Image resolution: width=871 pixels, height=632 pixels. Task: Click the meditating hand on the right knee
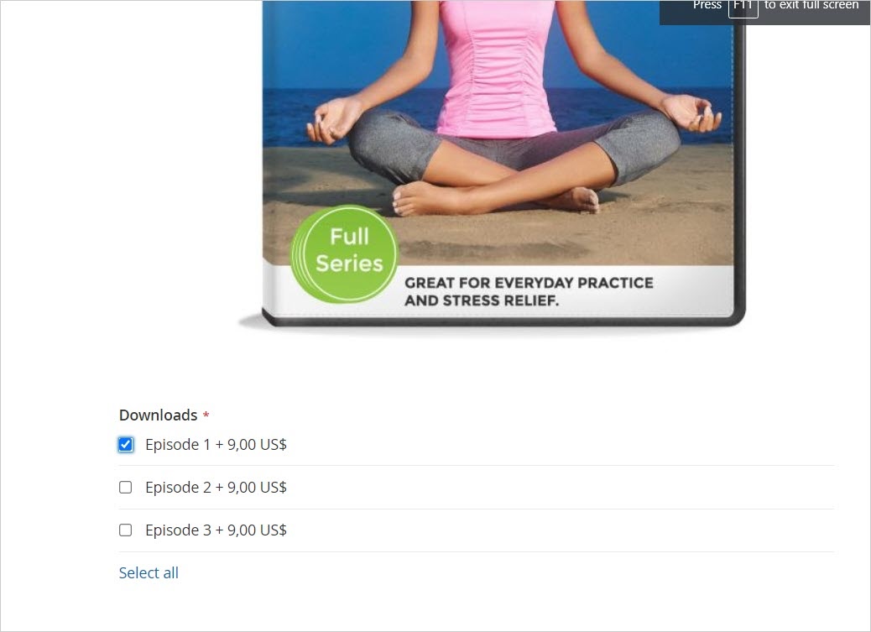coord(691,112)
